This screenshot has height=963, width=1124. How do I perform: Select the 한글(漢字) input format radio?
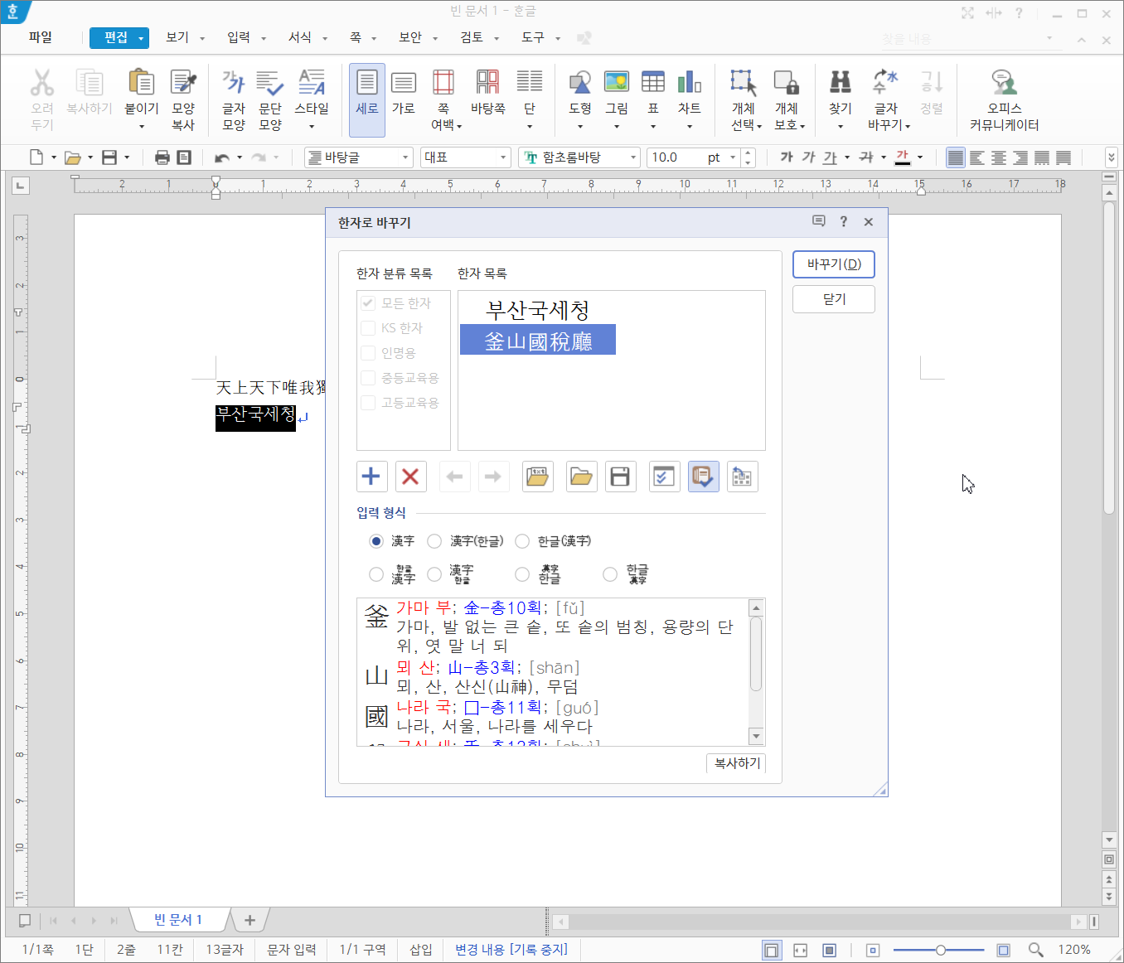pyautogui.click(x=521, y=541)
